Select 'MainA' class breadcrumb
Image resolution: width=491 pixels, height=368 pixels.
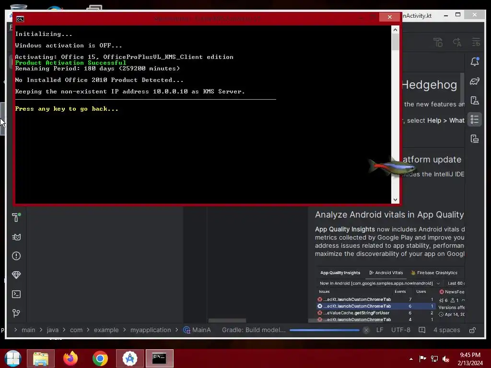[197, 330]
